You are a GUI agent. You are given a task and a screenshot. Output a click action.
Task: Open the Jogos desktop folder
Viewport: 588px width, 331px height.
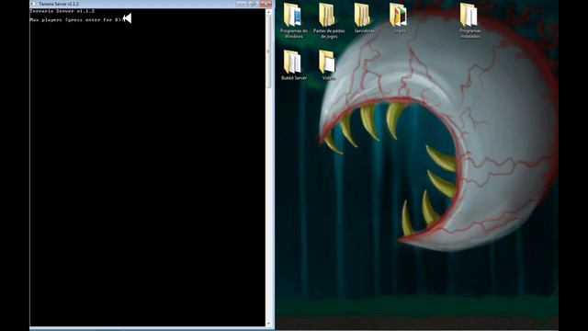pos(399,18)
